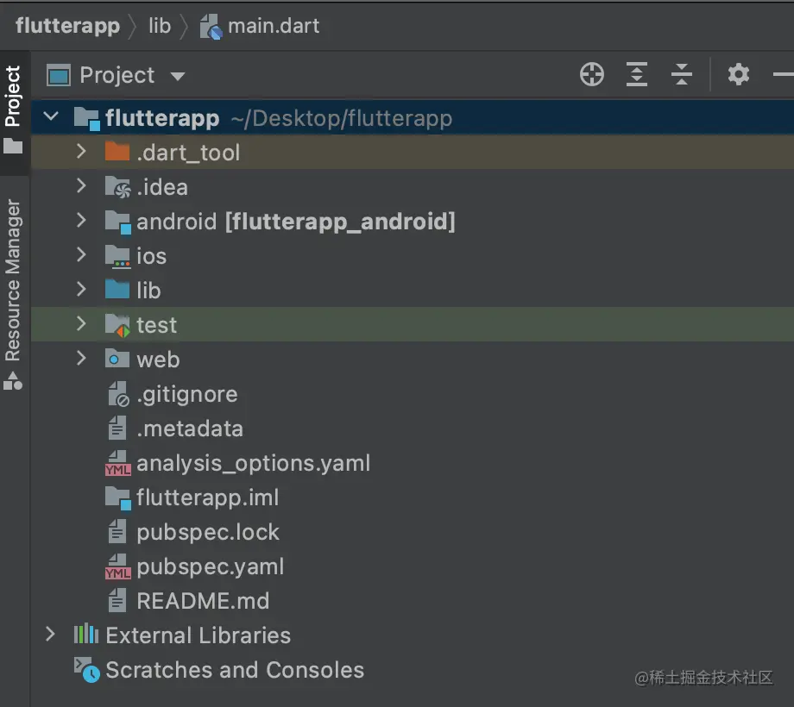The image size is (794, 707).
Task: Open Project panel settings gear
Action: (x=739, y=75)
